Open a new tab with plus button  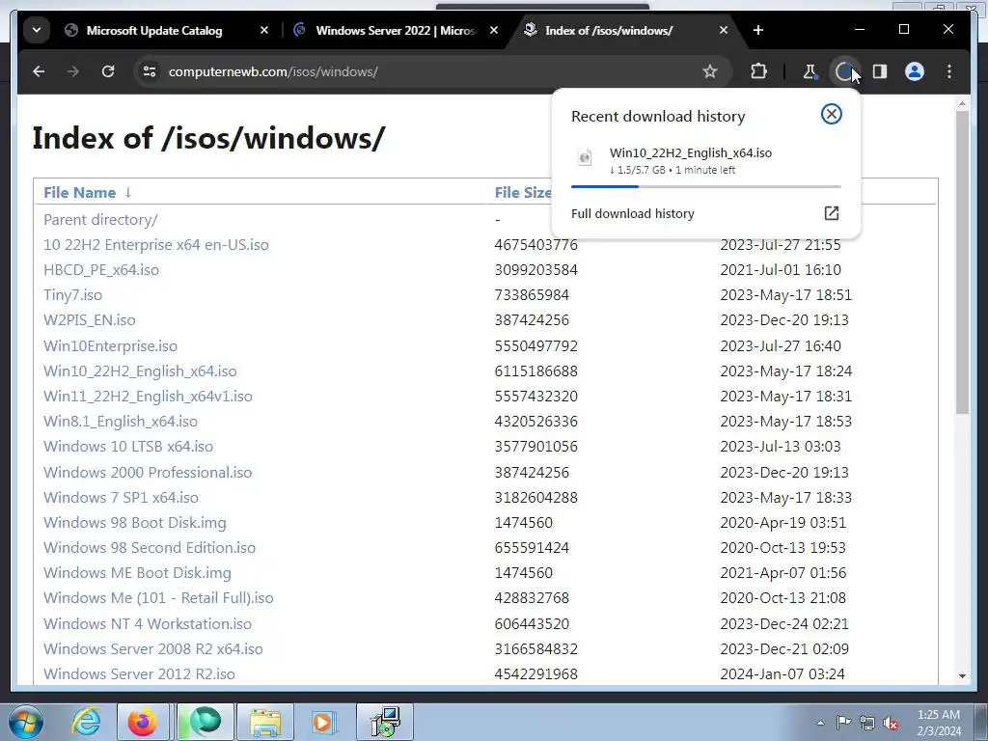758,30
